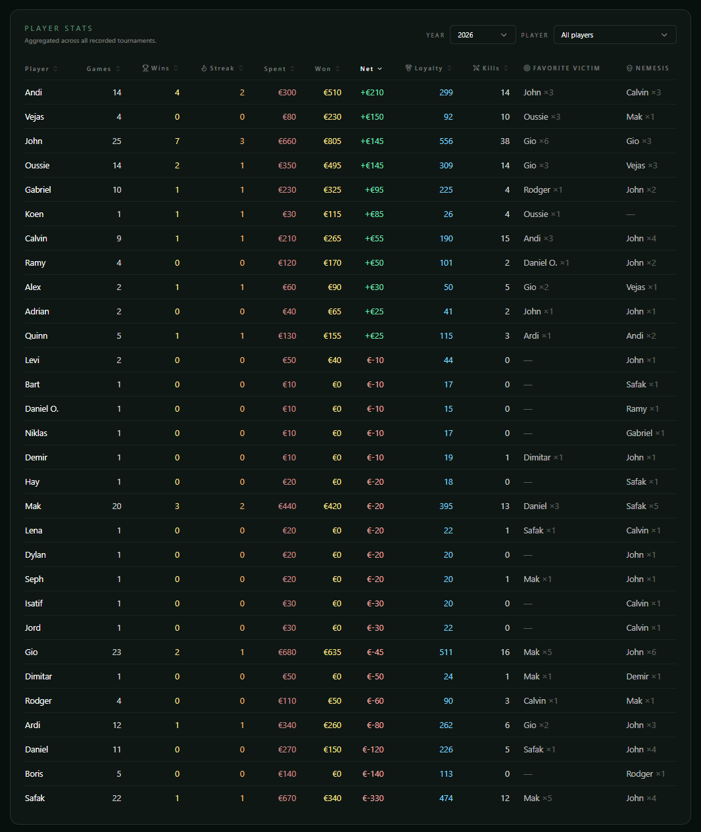Open the Year 2026 dropdown
The image size is (701, 832).
[483, 35]
